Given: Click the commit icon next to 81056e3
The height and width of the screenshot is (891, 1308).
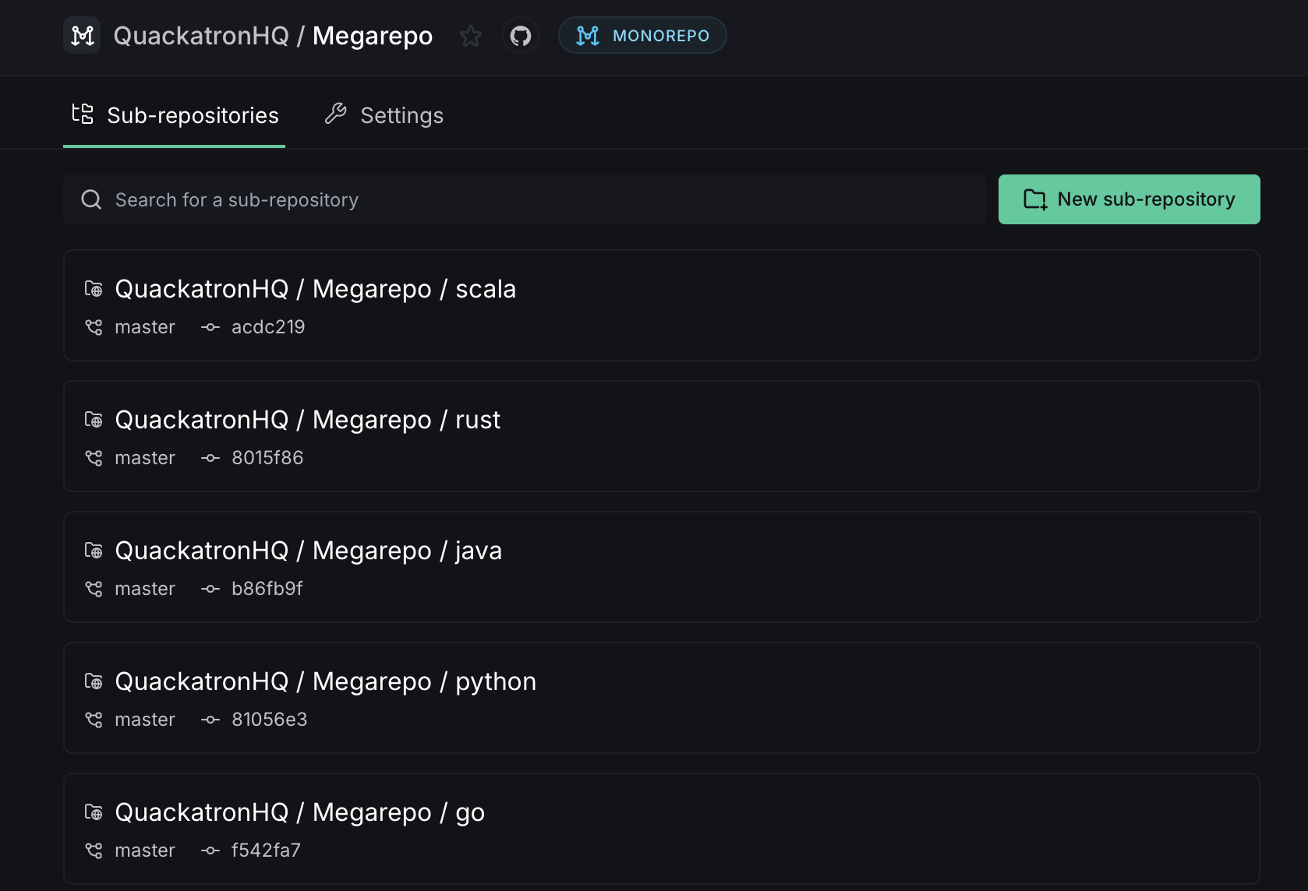Looking at the screenshot, I should coord(210,720).
